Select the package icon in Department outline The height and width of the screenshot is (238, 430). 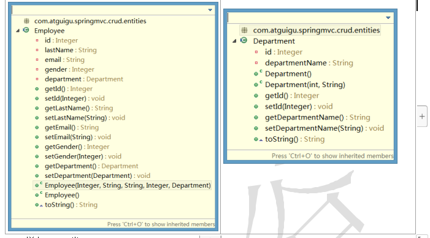244,30
